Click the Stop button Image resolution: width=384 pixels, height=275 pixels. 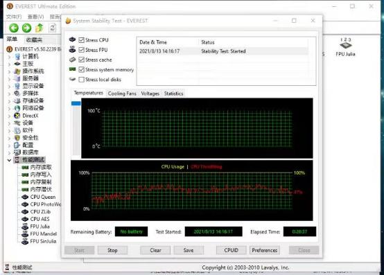112,250
